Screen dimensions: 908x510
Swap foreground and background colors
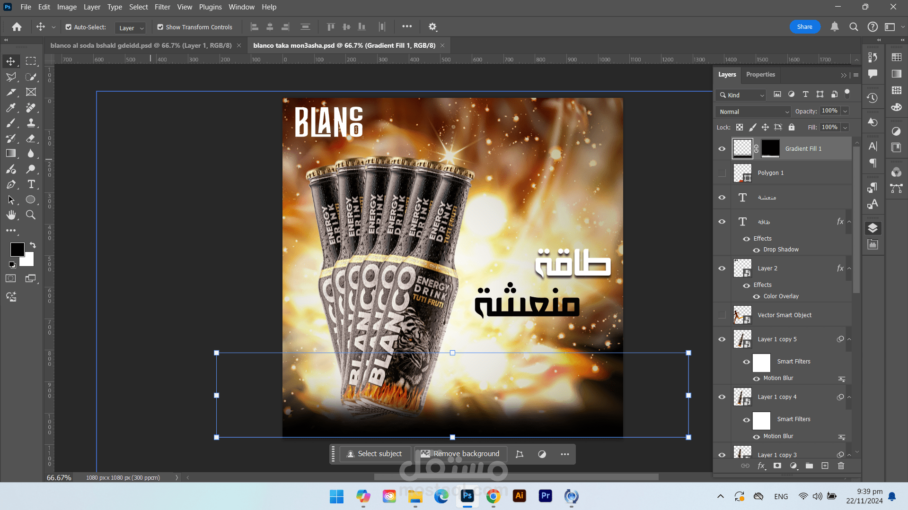pyautogui.click(x=33, y=245)
